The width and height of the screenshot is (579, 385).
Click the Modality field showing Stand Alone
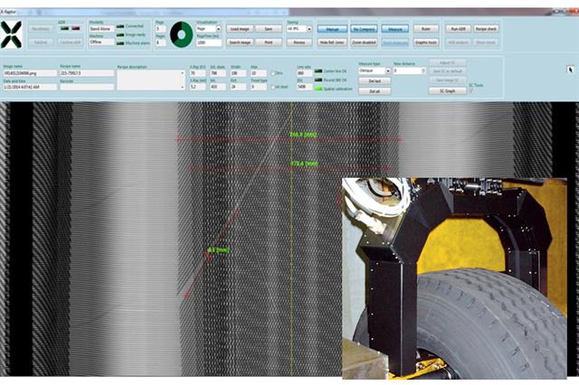tap(101, 29)
